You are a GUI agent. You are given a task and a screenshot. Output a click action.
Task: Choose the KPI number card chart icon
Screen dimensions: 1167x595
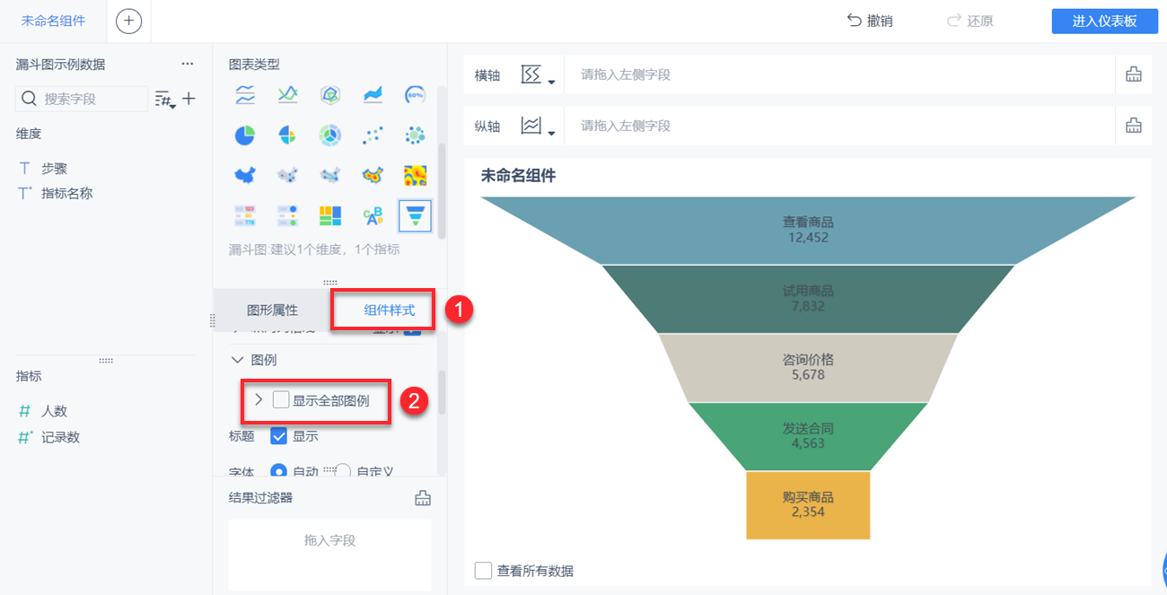(x=245, y=215)
